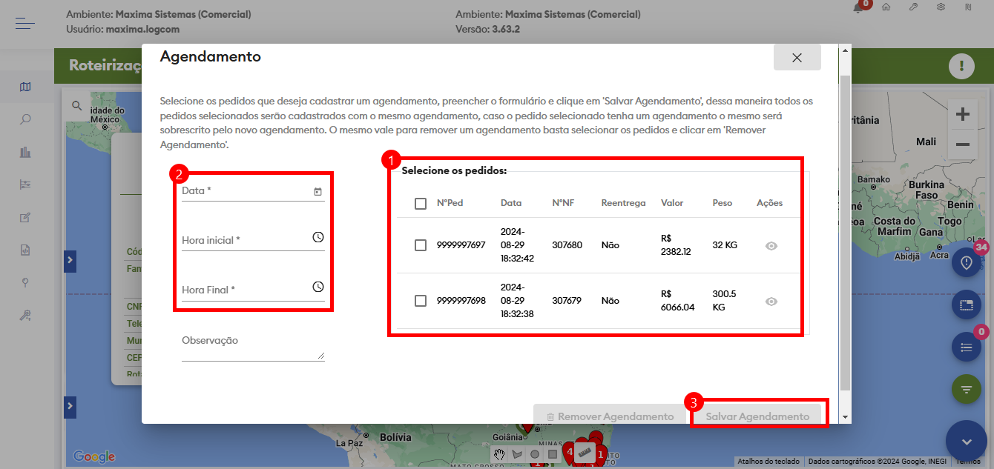Image resolution: width=994 pixels, height=469 pixels.
Task: View details of order 9999997697 via eye icon
Action: (x=771, y=246)
